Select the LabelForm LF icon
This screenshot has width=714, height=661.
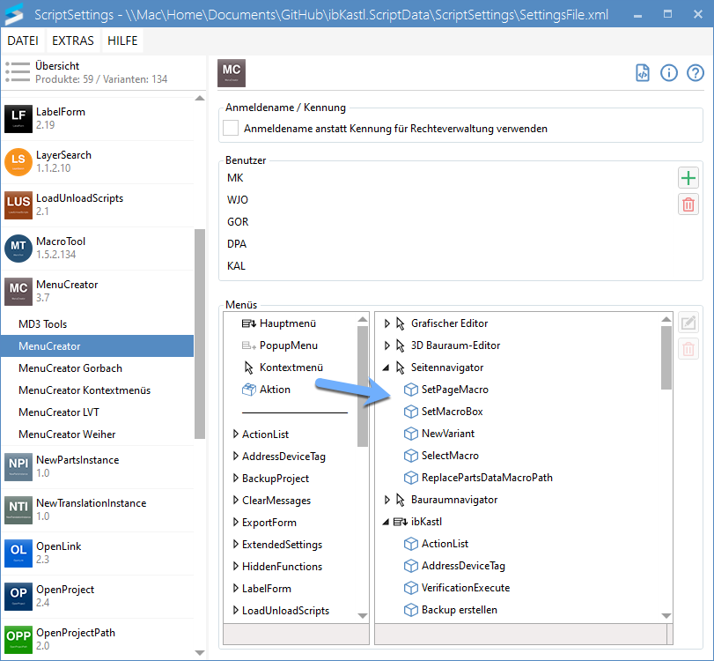click(18, 119)
